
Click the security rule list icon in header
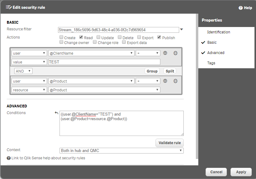click(9, 7)
